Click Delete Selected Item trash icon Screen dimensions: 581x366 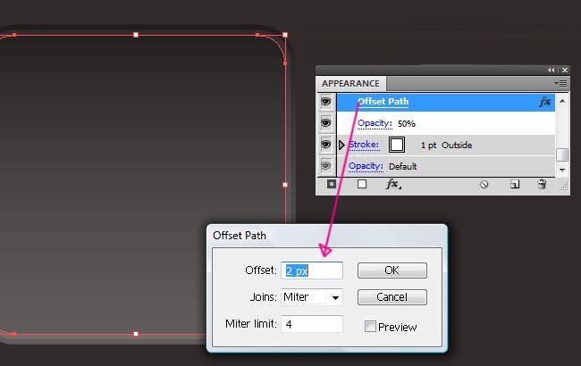click(x=542, y=184)
